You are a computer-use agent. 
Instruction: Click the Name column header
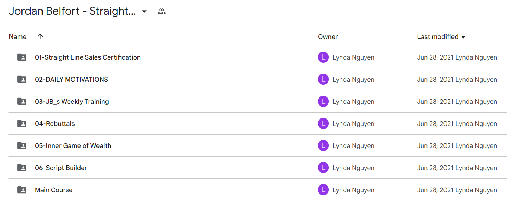[x=18, y=36]
